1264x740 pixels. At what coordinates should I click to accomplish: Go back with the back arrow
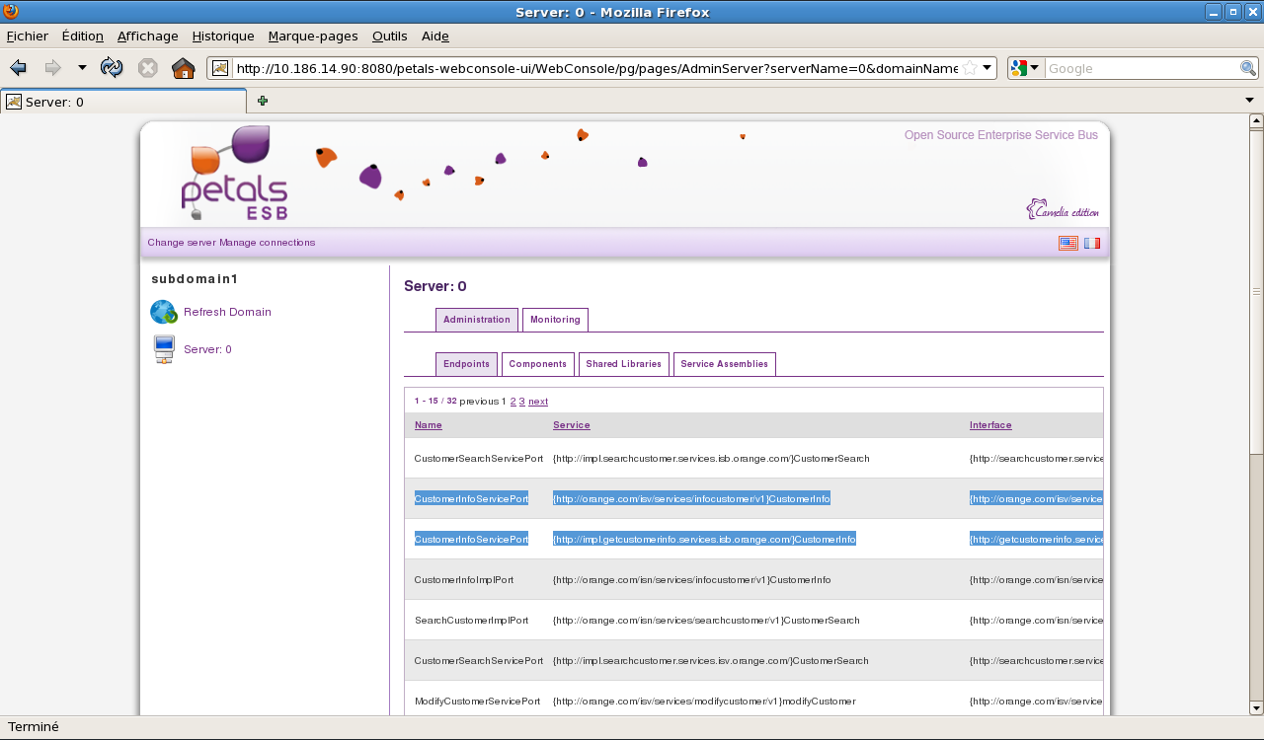pos(18,68)
